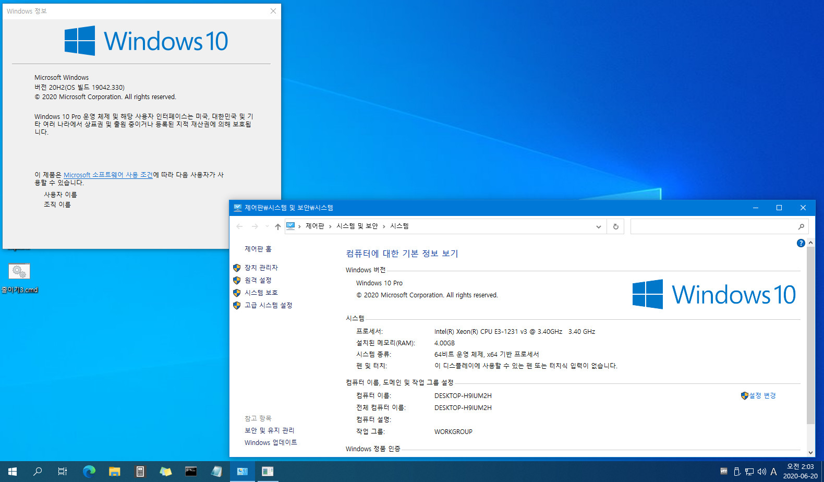The image size is (824, 482).
Task: Go forward in the Control Panel window
Action: point(255,226)
